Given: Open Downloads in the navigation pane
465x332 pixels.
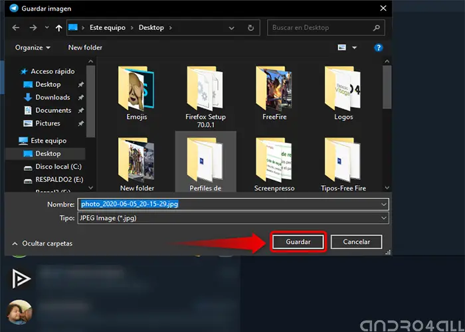Looking at the screenshot, I should coord(47,97).
